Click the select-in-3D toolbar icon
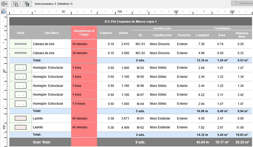The image size is (253, 147). click(x=27, y=4)
